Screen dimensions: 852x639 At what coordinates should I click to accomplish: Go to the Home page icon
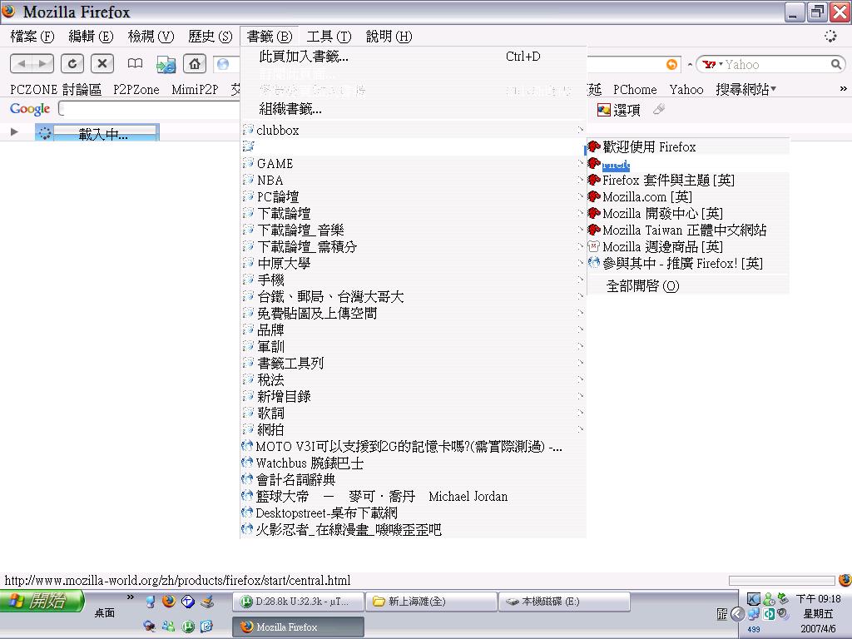pyautogui.click(x=194, y=64)
